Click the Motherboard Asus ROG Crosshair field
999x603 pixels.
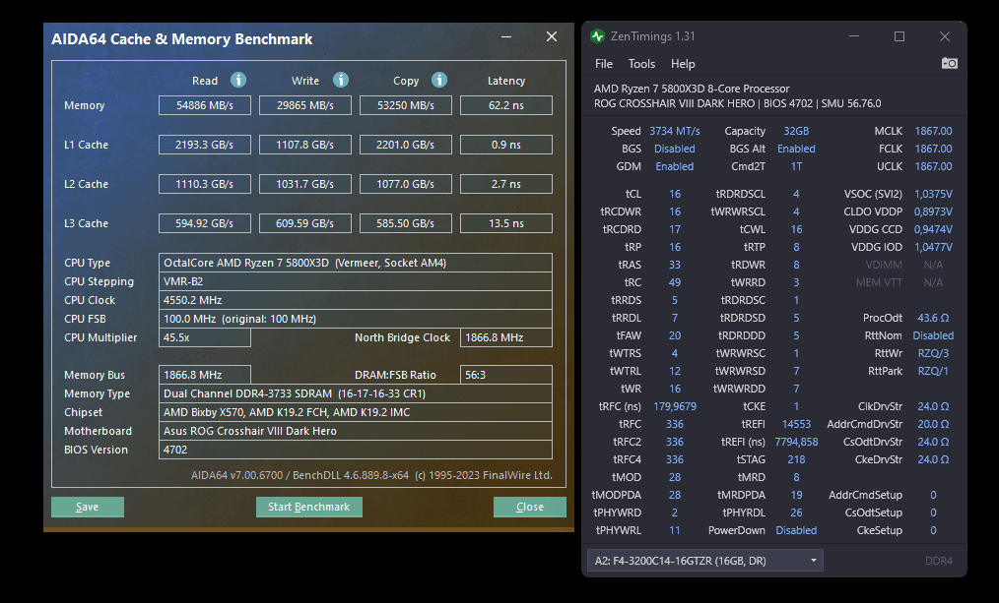(x=356, y=431)
